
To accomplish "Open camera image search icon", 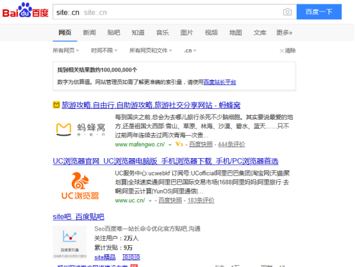I will click(x=287, y=12).
